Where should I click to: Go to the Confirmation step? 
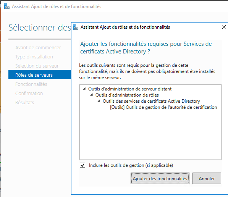click(x=29, y=93)
